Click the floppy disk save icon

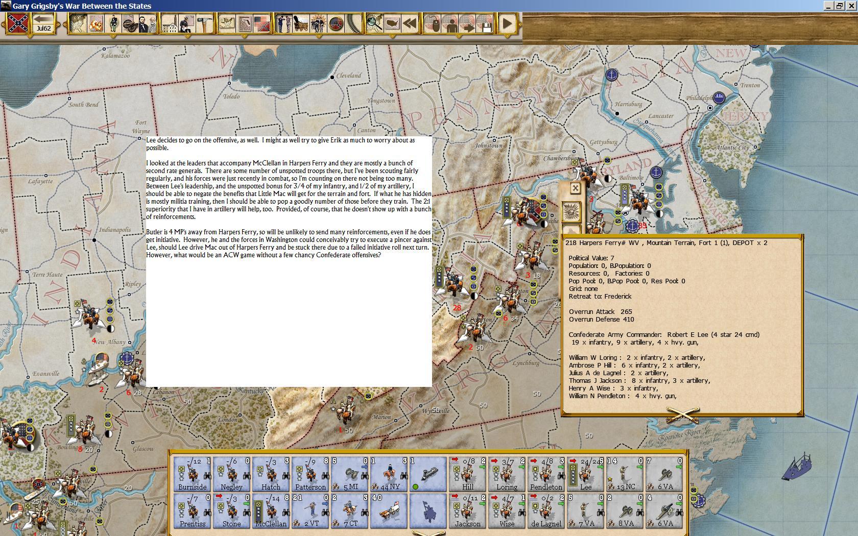485,23
